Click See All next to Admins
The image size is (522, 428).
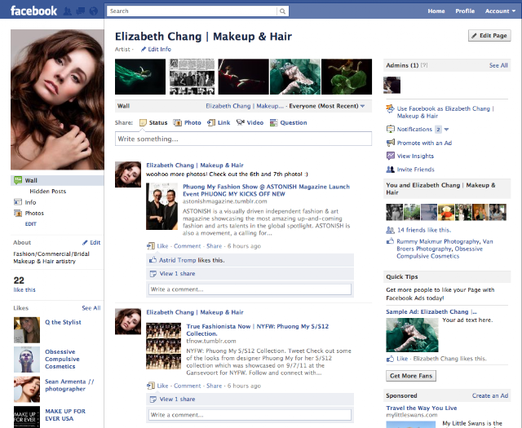tap(498, 65)
